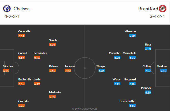Image resolution: width=170 pixels, height=111 pixels.
Task: Select Caicedo's 7,19 rating badge
Action: click(x=21, y=105)
